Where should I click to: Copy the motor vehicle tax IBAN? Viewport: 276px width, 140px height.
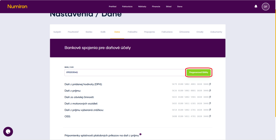coord(210,104)
